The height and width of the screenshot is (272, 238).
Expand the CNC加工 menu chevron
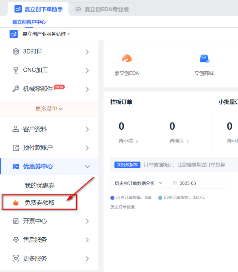coord(87,70)
